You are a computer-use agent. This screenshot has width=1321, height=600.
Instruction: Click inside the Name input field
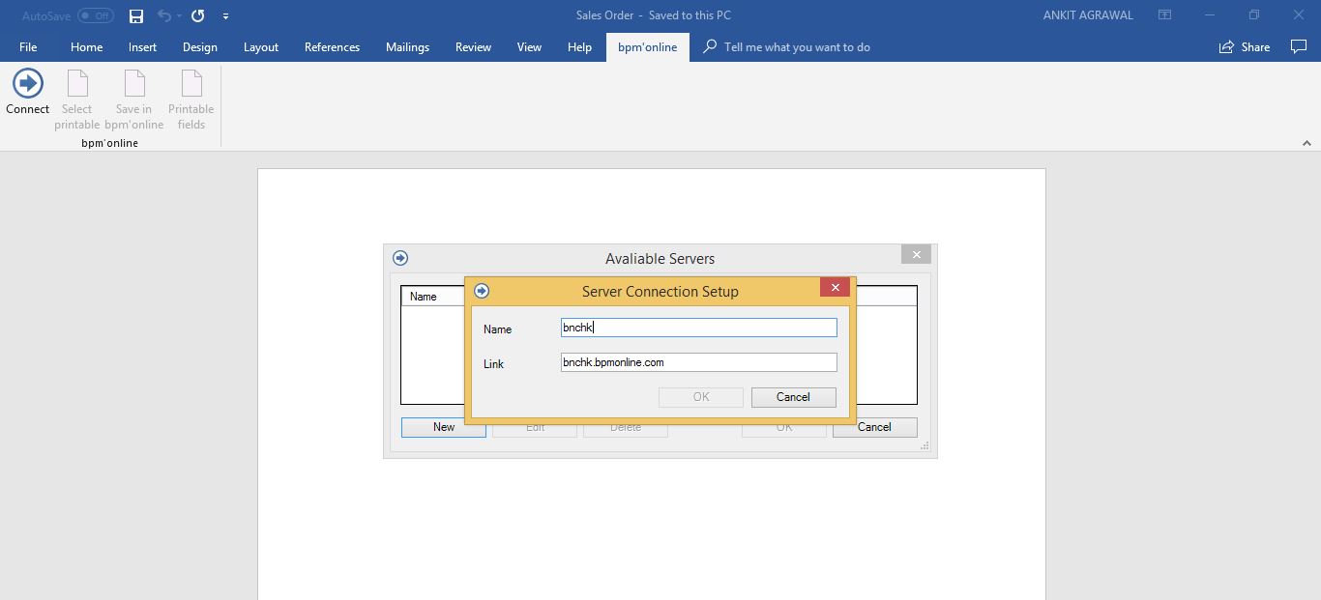(x=697, y=328)
